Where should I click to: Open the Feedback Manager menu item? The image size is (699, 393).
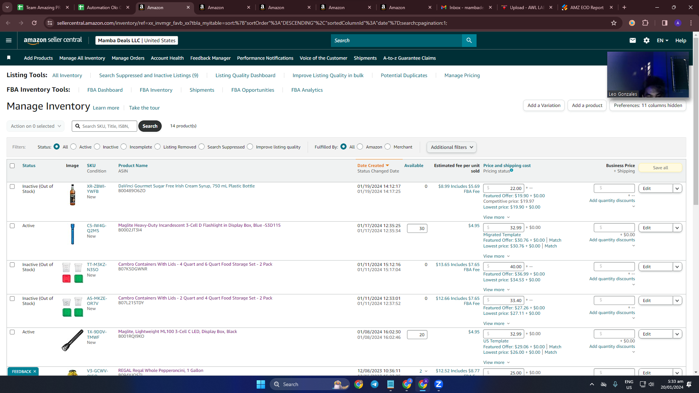click(x=210, y=58)
